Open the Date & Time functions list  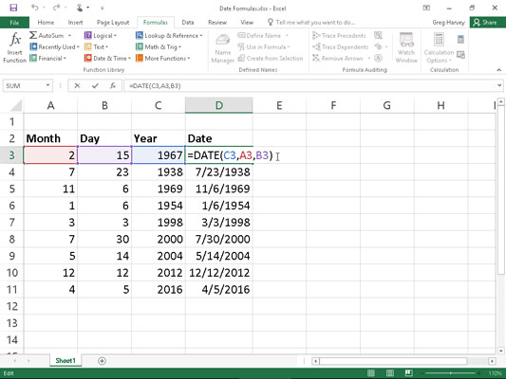tap(107, 59)
